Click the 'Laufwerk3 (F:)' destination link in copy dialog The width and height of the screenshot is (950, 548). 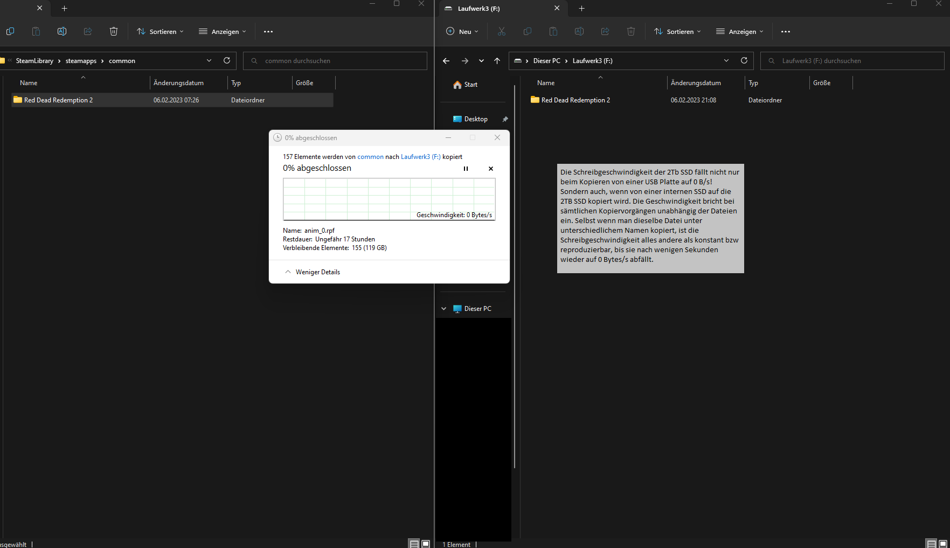421,157
